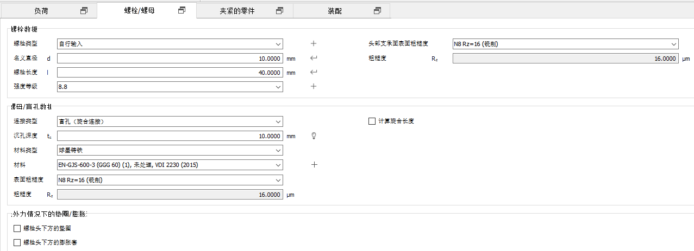Open the 材料类型 dropdown showing 球墨铸铁
The image size is (694, 251).
coord(170,150)
